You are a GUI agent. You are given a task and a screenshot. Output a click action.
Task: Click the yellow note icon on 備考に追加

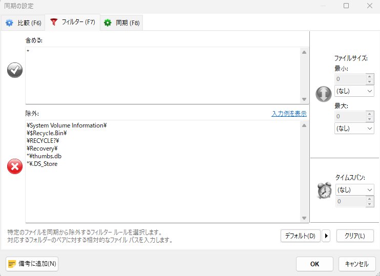tap(12, 264)
